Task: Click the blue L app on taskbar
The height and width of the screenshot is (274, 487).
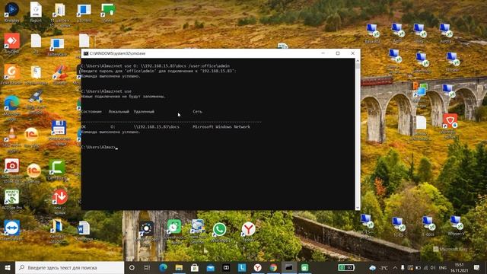Action: [242, 267]
